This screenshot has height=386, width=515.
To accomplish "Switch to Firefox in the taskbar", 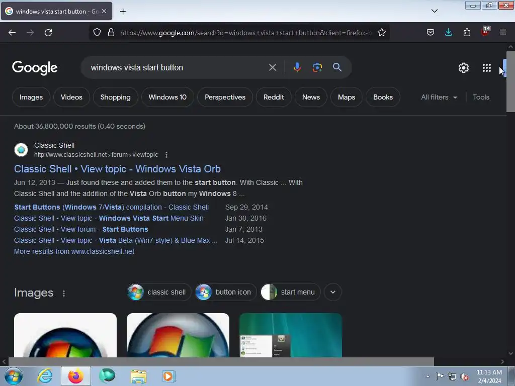I will pyautogui.click(x=76, y=376).
